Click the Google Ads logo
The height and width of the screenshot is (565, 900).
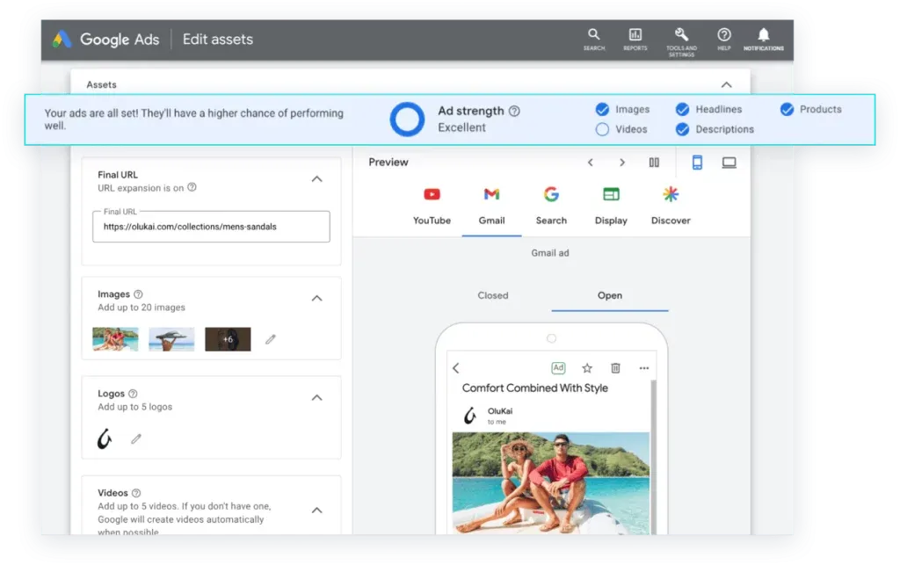(61, 39)
